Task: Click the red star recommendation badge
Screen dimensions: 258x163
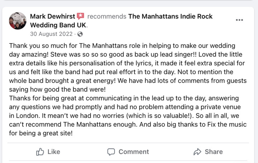Action: tap(81, 16)
